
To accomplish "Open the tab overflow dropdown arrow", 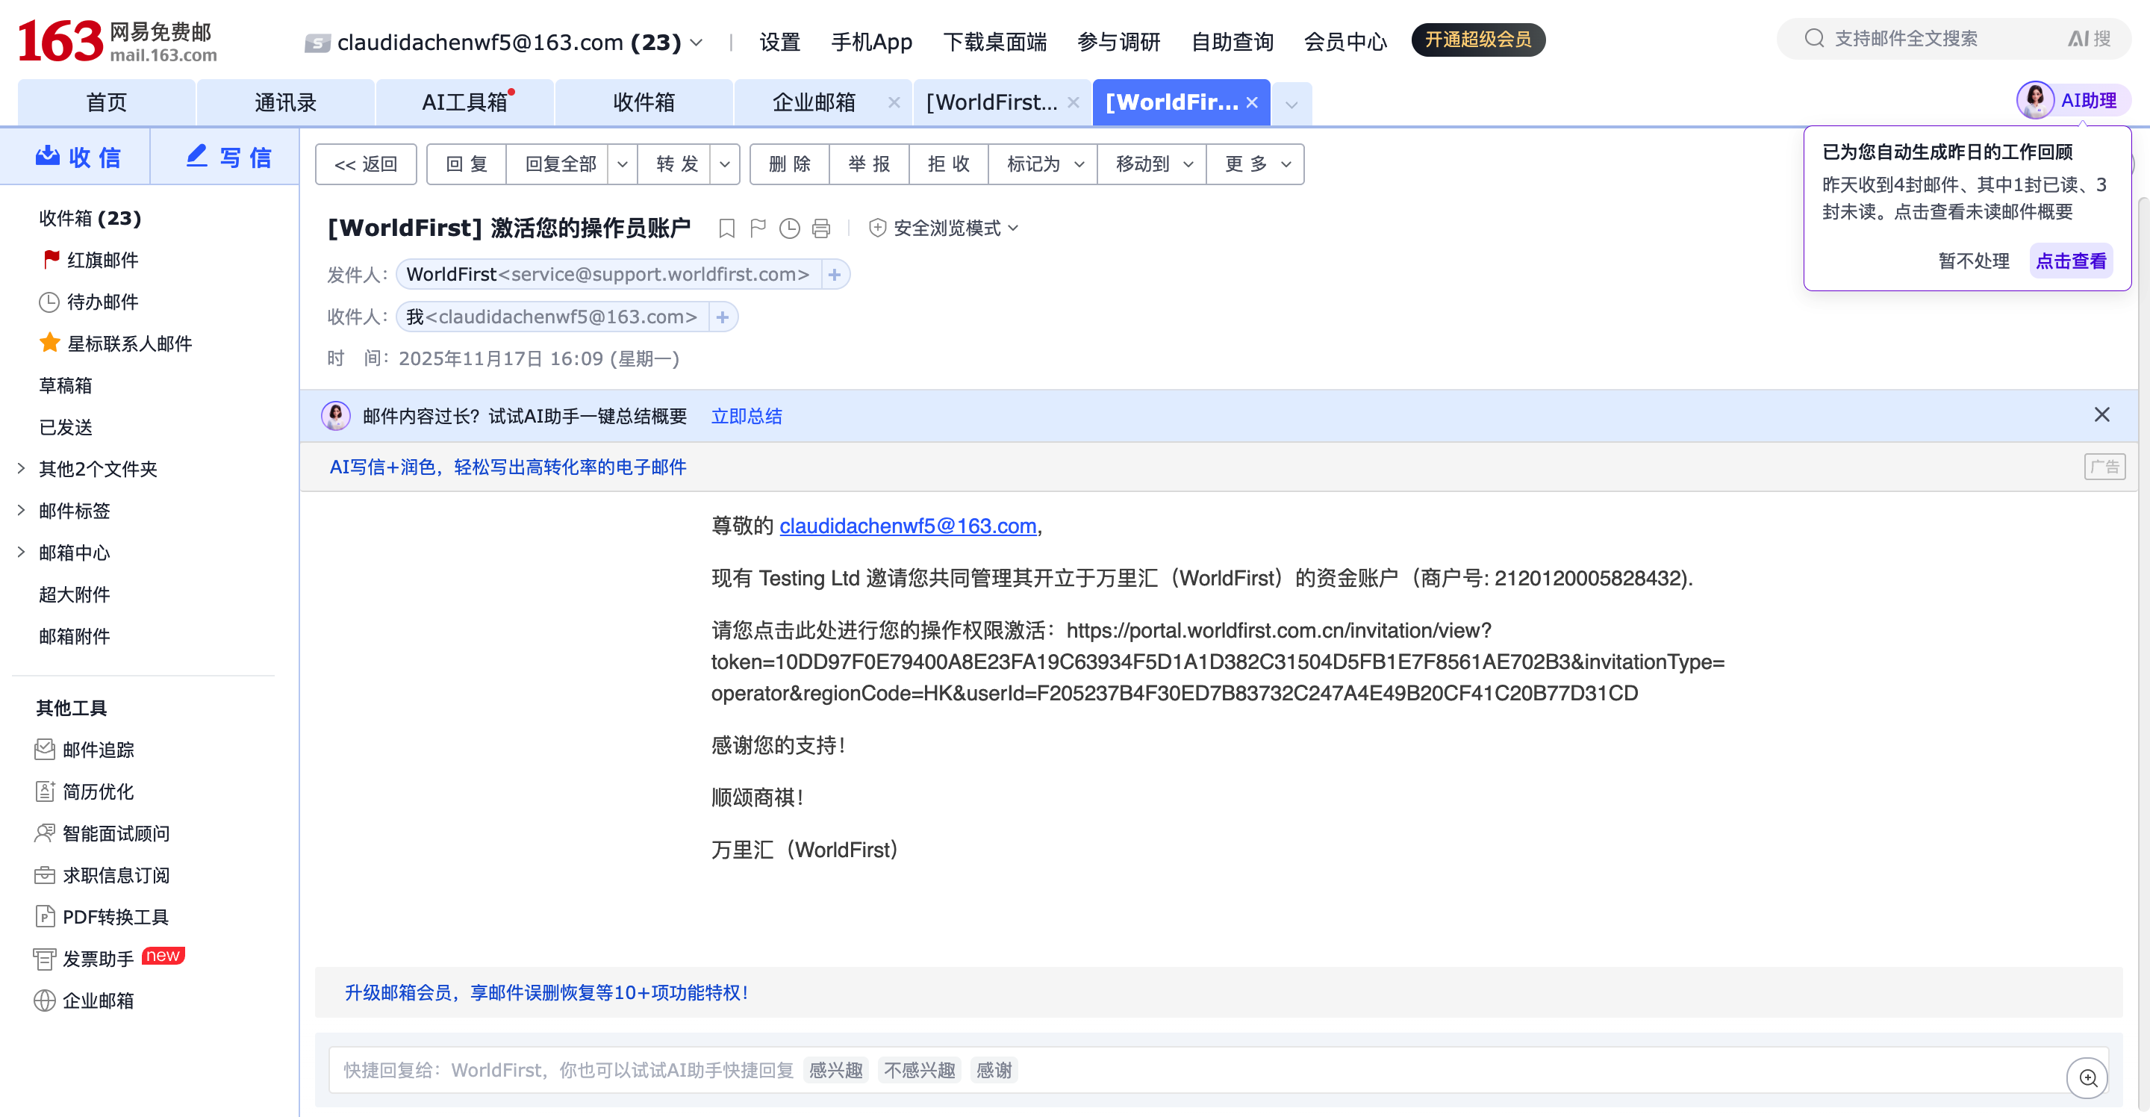I will pyautogui.click(x=1291, y=105).
